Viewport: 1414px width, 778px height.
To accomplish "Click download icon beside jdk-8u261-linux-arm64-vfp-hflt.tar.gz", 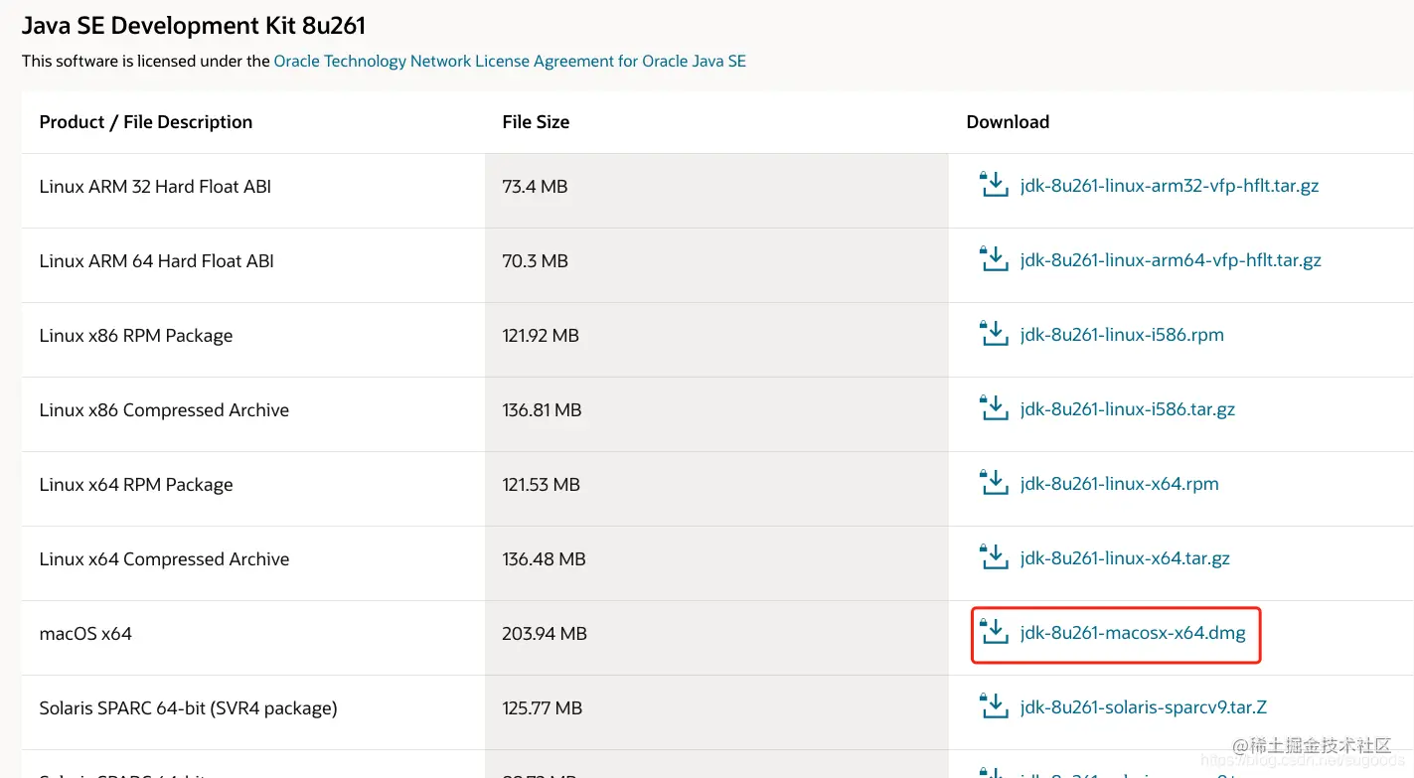I will [x=994, y=259].
